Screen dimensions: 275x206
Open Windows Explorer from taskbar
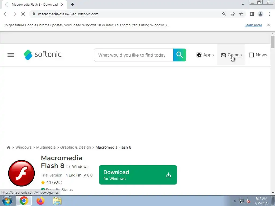(x=57, y=201)
